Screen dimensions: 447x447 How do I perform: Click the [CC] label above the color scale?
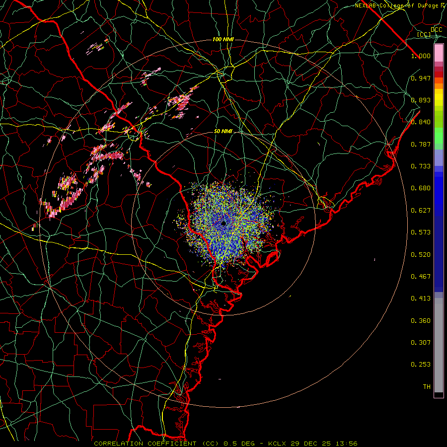(x=424, y=34)
